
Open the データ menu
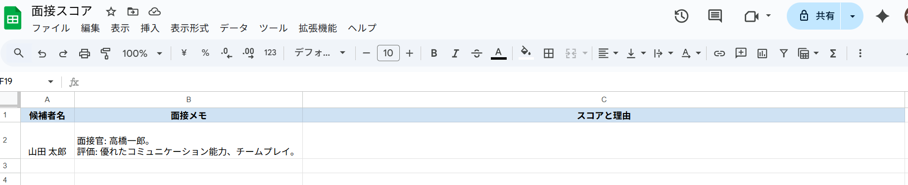pos(234,28)
